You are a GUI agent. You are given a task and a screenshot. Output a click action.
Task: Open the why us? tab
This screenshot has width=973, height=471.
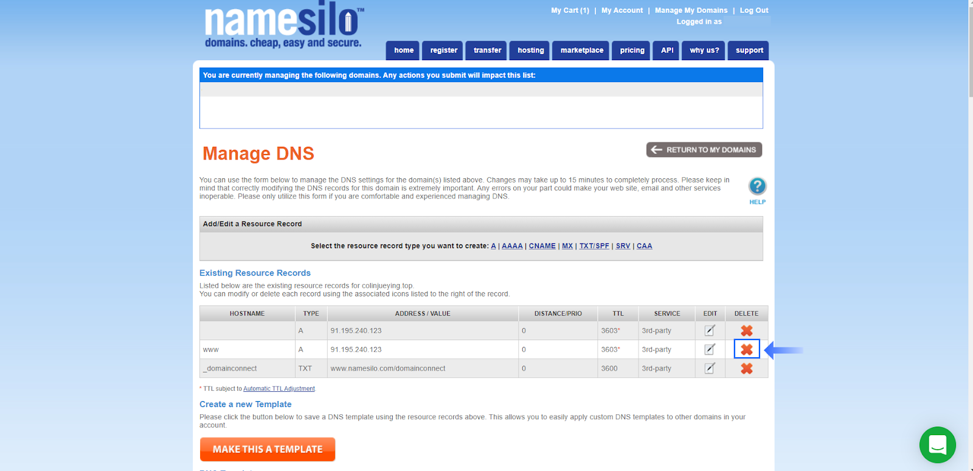pos(704,51)
